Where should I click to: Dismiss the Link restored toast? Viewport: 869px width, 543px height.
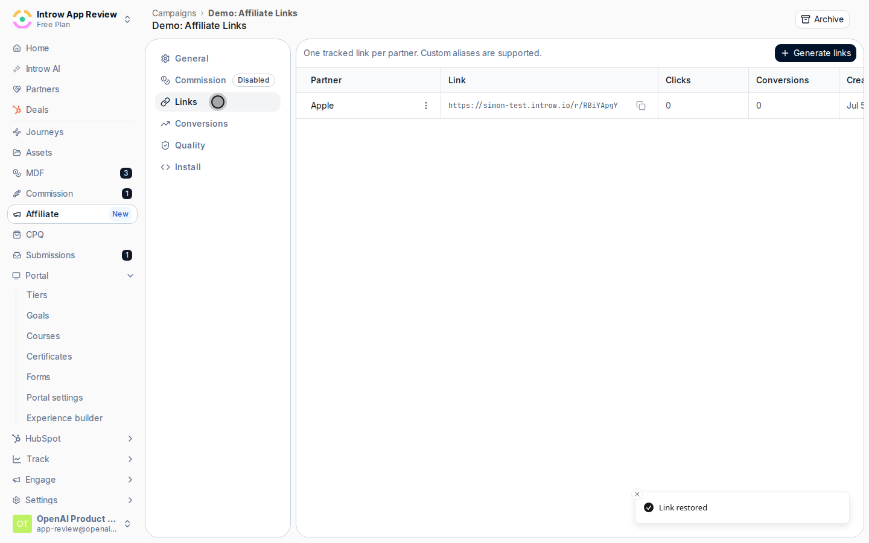[637, 494]
